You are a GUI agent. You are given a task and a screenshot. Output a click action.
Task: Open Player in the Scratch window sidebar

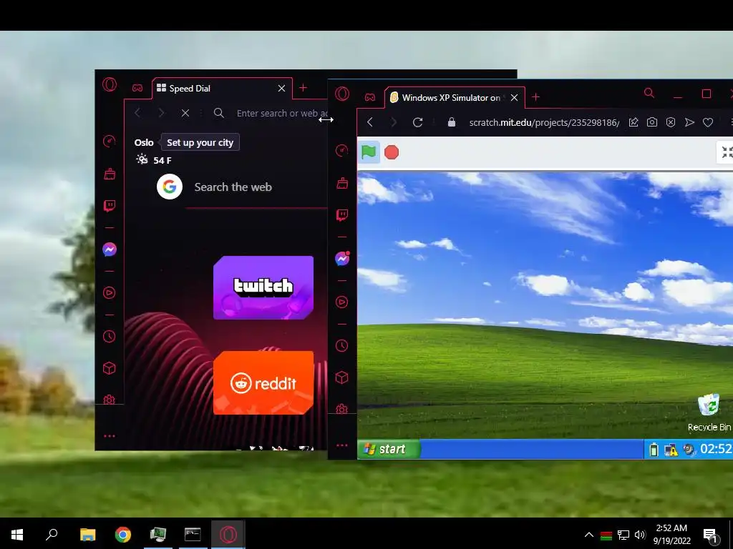(341, 302)
